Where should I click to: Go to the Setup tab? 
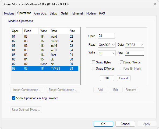click(54, 13)
